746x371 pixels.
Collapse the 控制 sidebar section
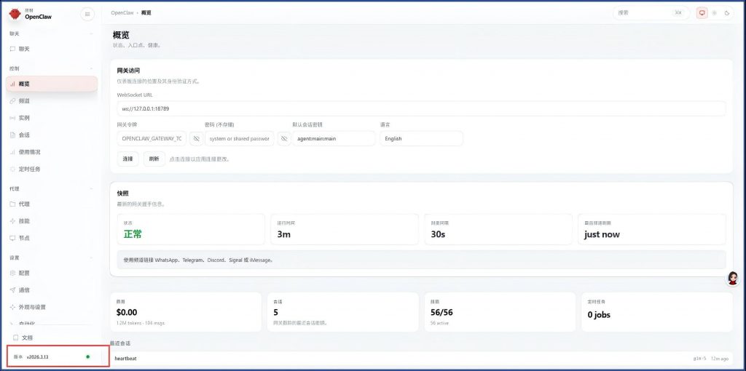pos(91,68)
